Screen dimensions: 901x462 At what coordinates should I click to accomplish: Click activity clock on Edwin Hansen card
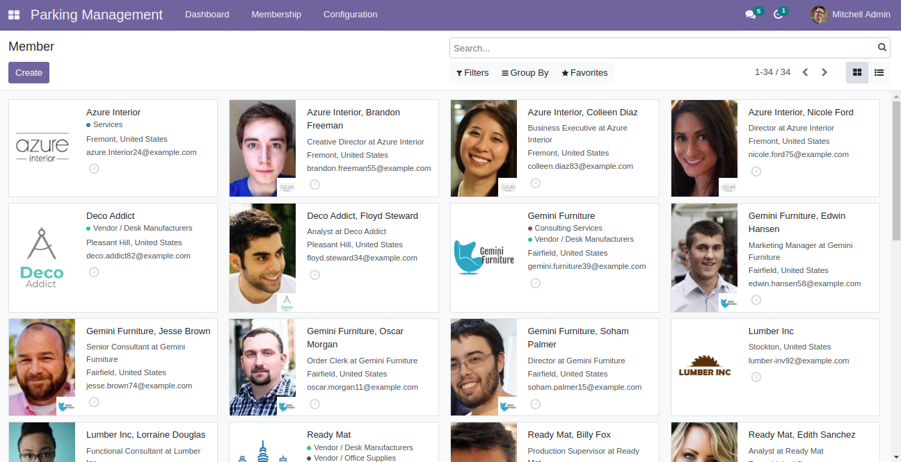(756, 300)
